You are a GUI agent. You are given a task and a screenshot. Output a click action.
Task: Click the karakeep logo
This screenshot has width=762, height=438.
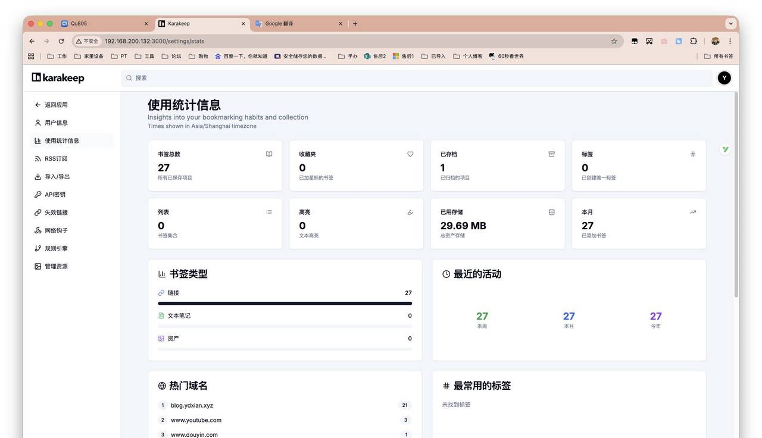click(58, 77)
